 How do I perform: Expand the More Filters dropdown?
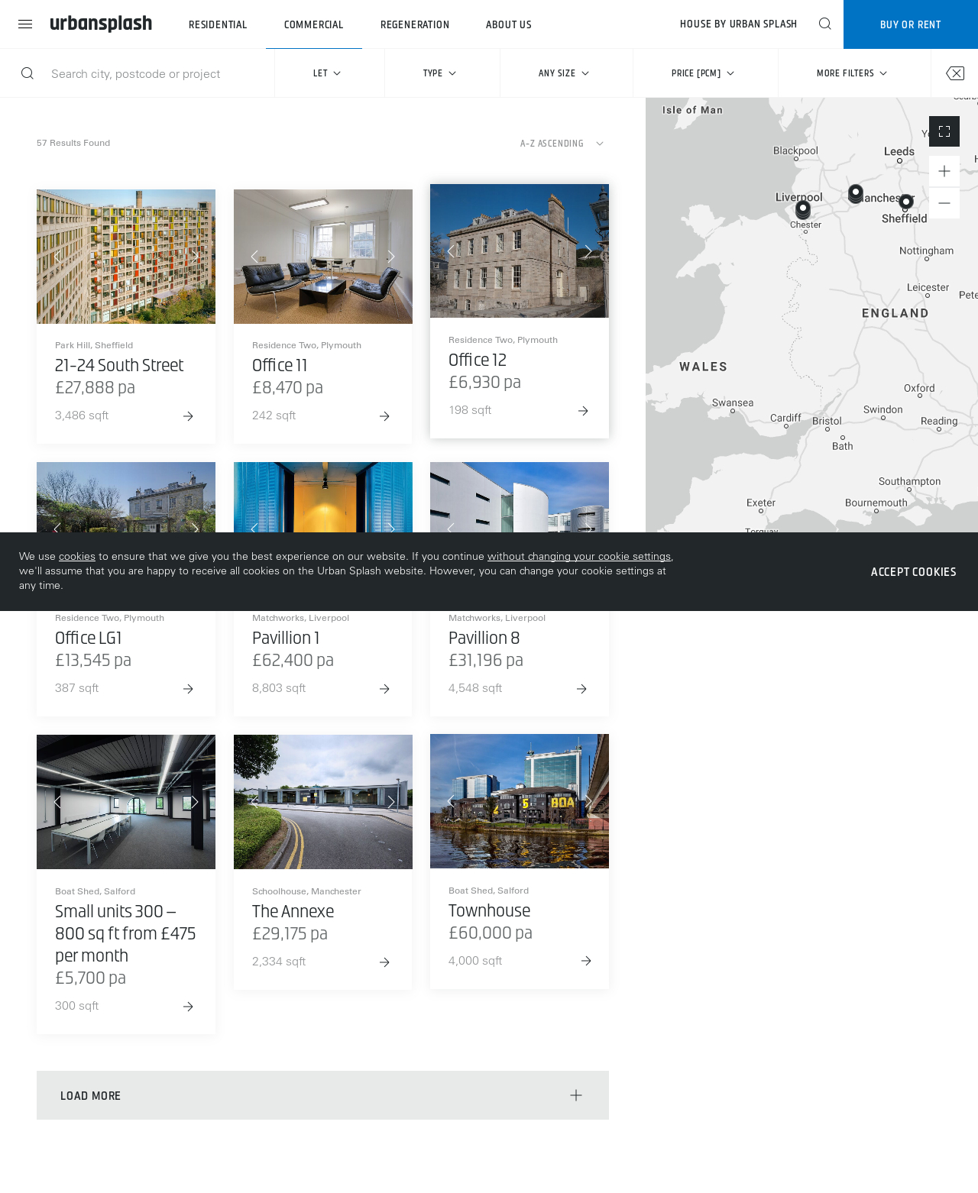point(852,73)
